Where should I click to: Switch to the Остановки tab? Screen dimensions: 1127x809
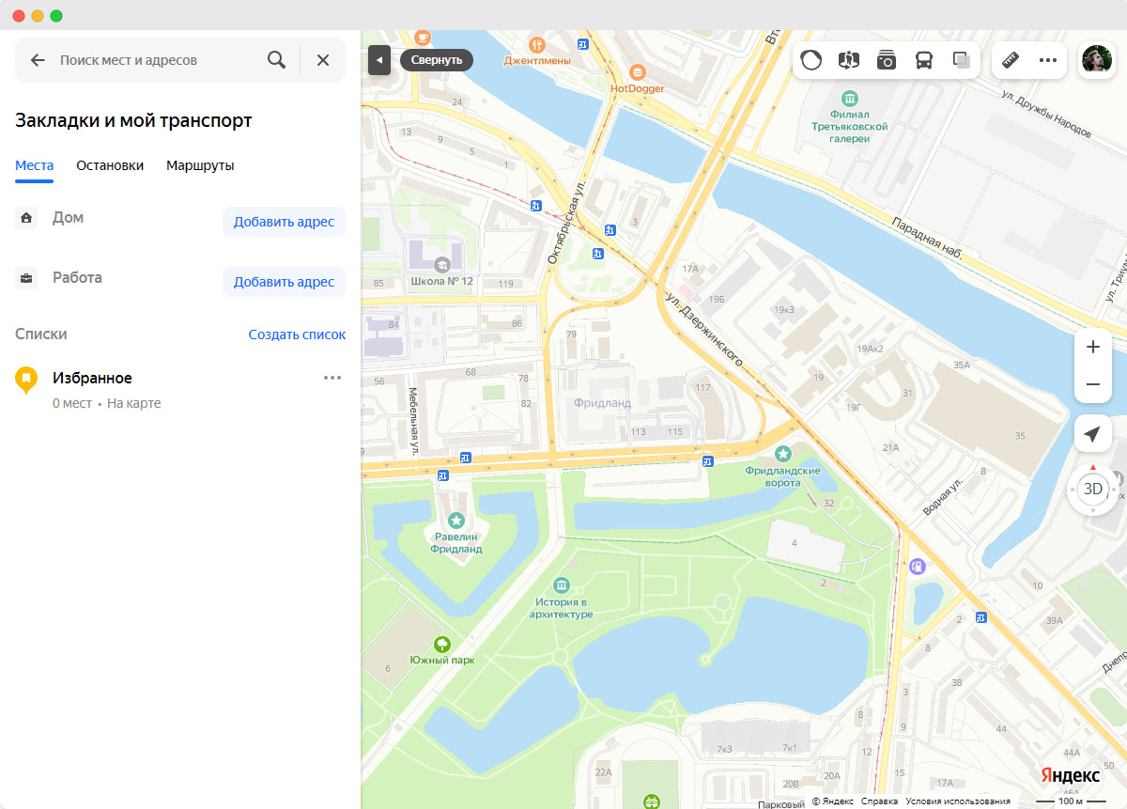pyautogui.click(x=110, y=165)
